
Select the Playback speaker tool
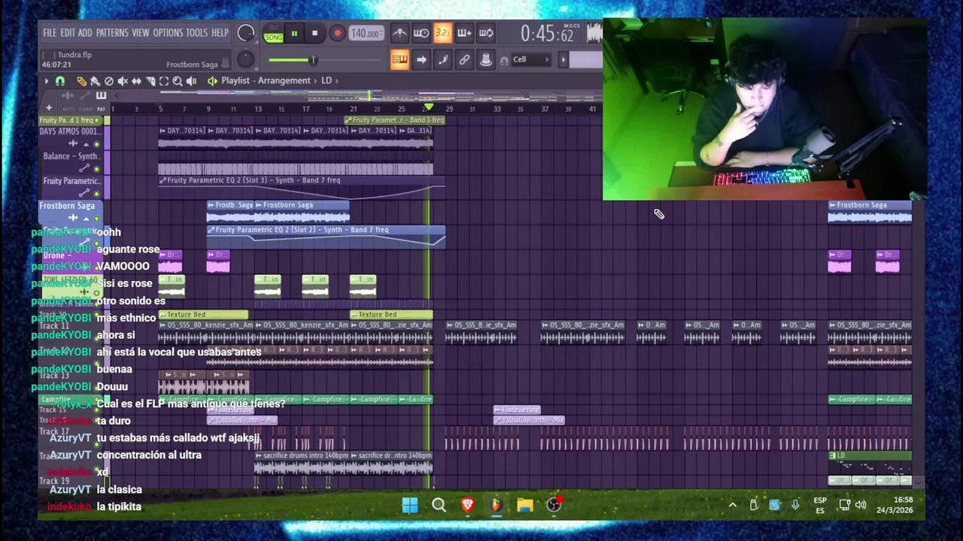point(191,81)
